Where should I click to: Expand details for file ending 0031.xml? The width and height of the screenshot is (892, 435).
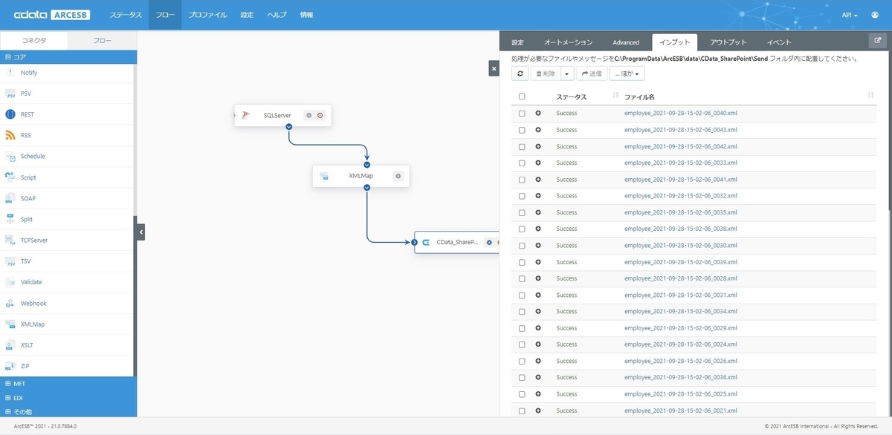click(x=538, y=295)
